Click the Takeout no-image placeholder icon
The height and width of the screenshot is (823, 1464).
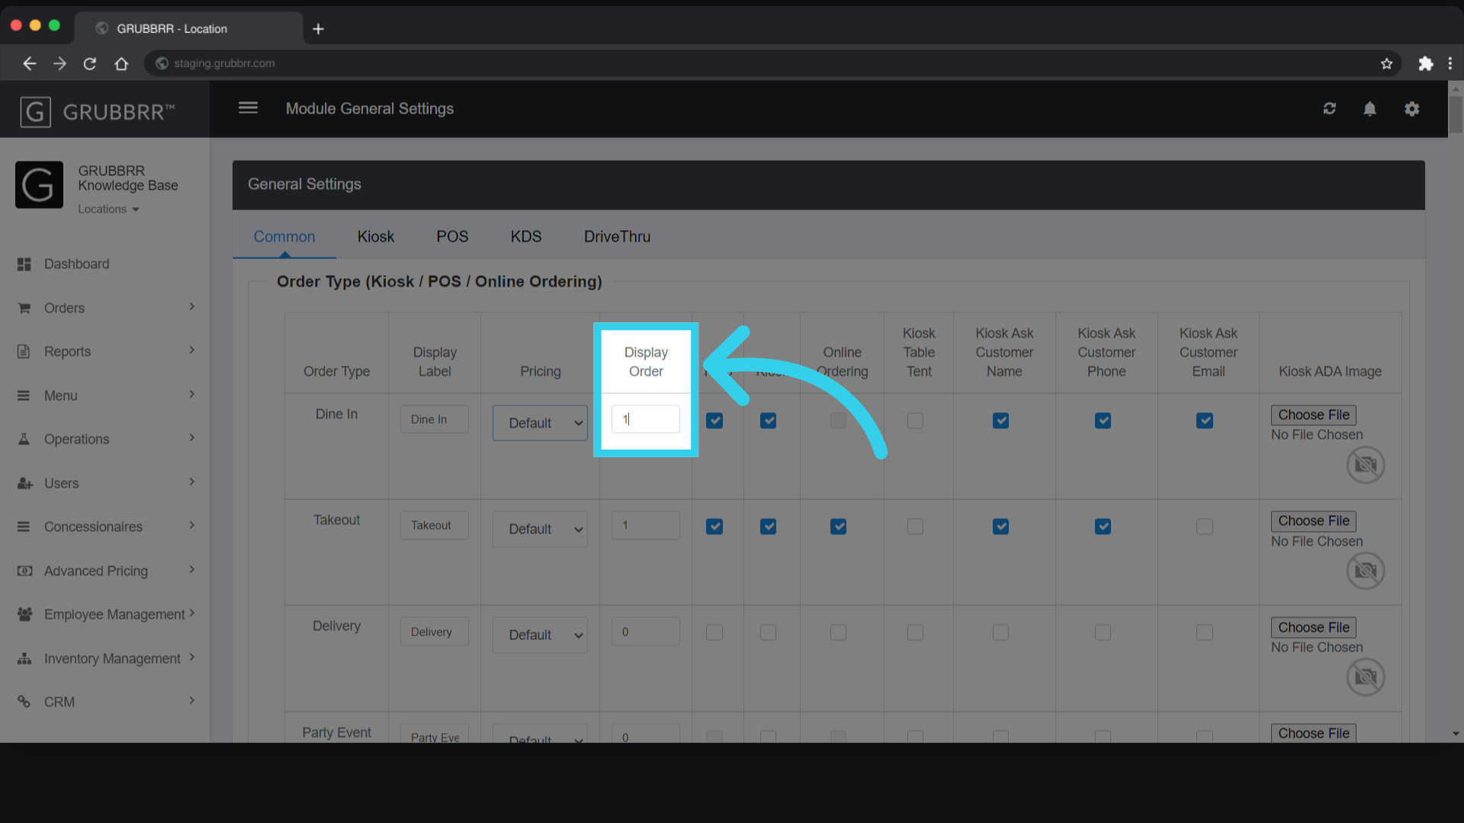click(1365, 571)
